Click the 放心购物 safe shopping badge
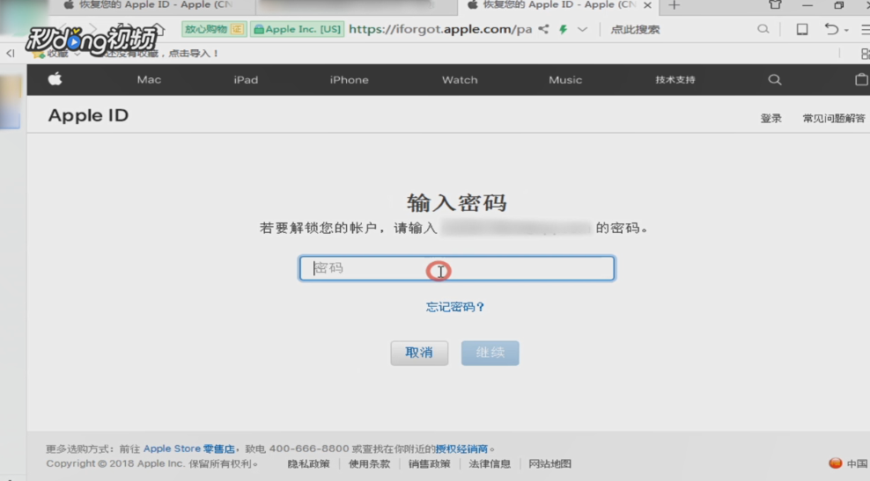 point(214,29)
